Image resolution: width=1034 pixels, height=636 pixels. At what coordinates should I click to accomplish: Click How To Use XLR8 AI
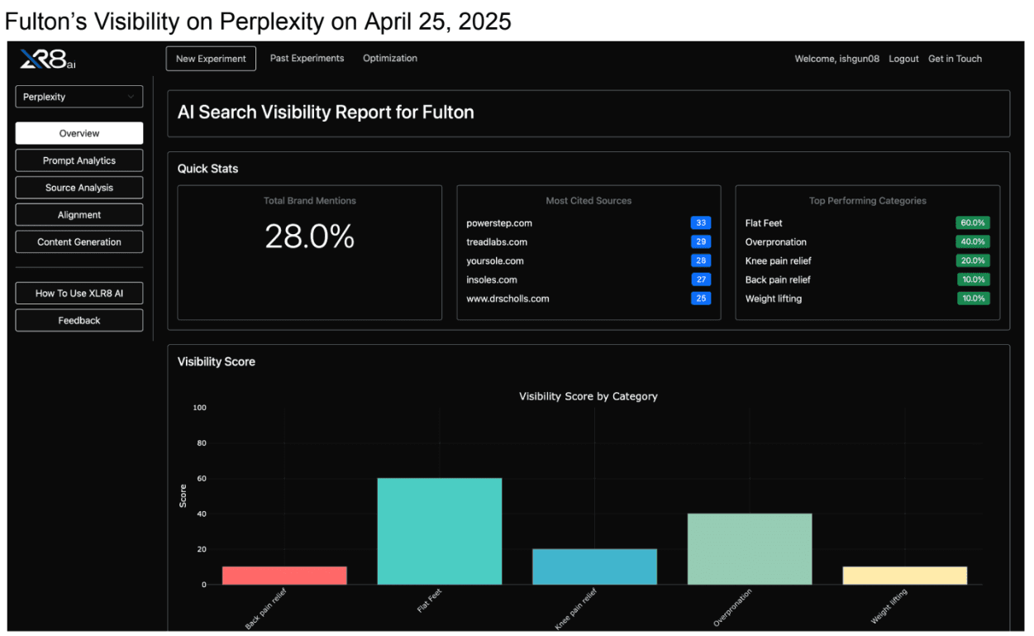79,293
